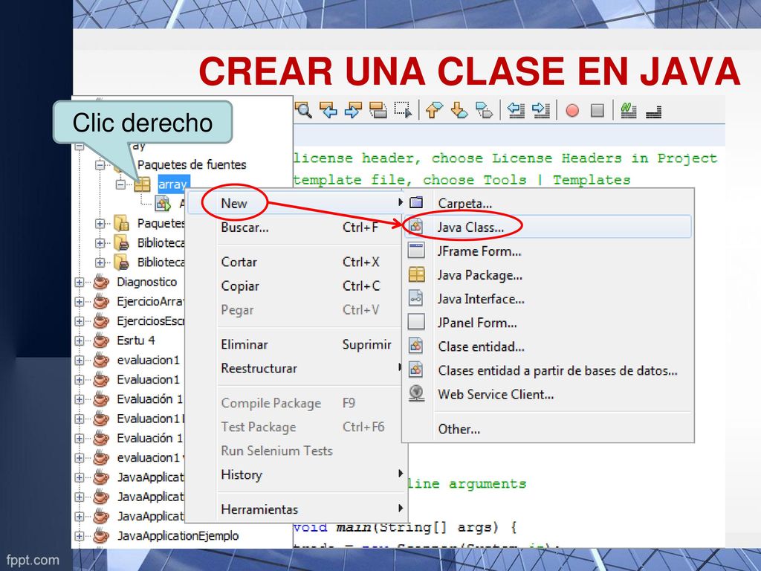The width and height of the screenshot is (761, 571).
Task: Expand the EjerciciosEscr project node
Action: click(x=80, y=321)
